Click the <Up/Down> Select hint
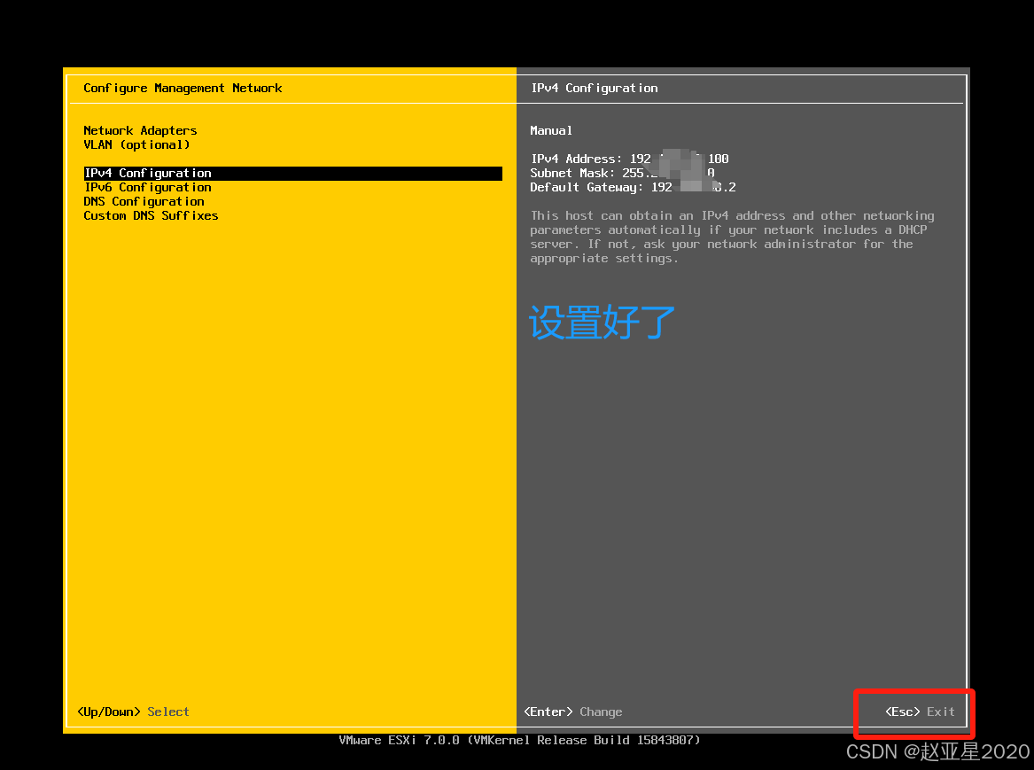Screen dimensions: 1034x770 (133, 712)
